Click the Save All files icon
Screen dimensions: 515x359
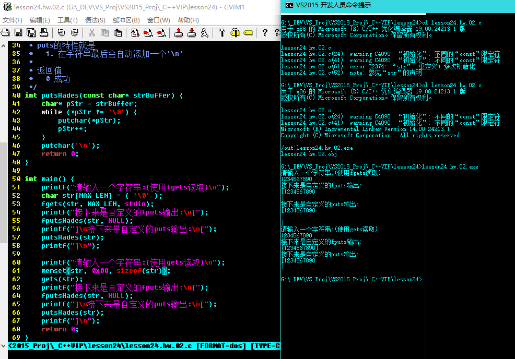(31, 33)
